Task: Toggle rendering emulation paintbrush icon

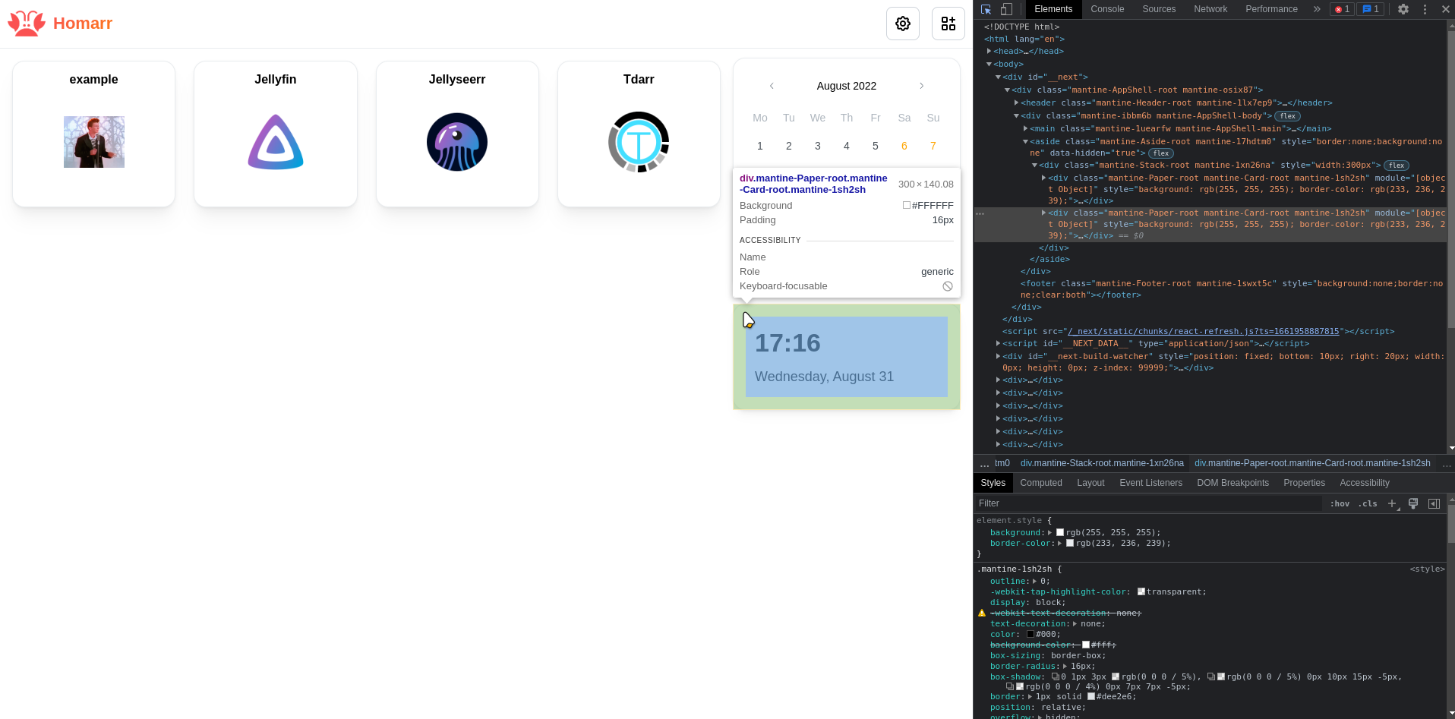Action: point(1413,503)
